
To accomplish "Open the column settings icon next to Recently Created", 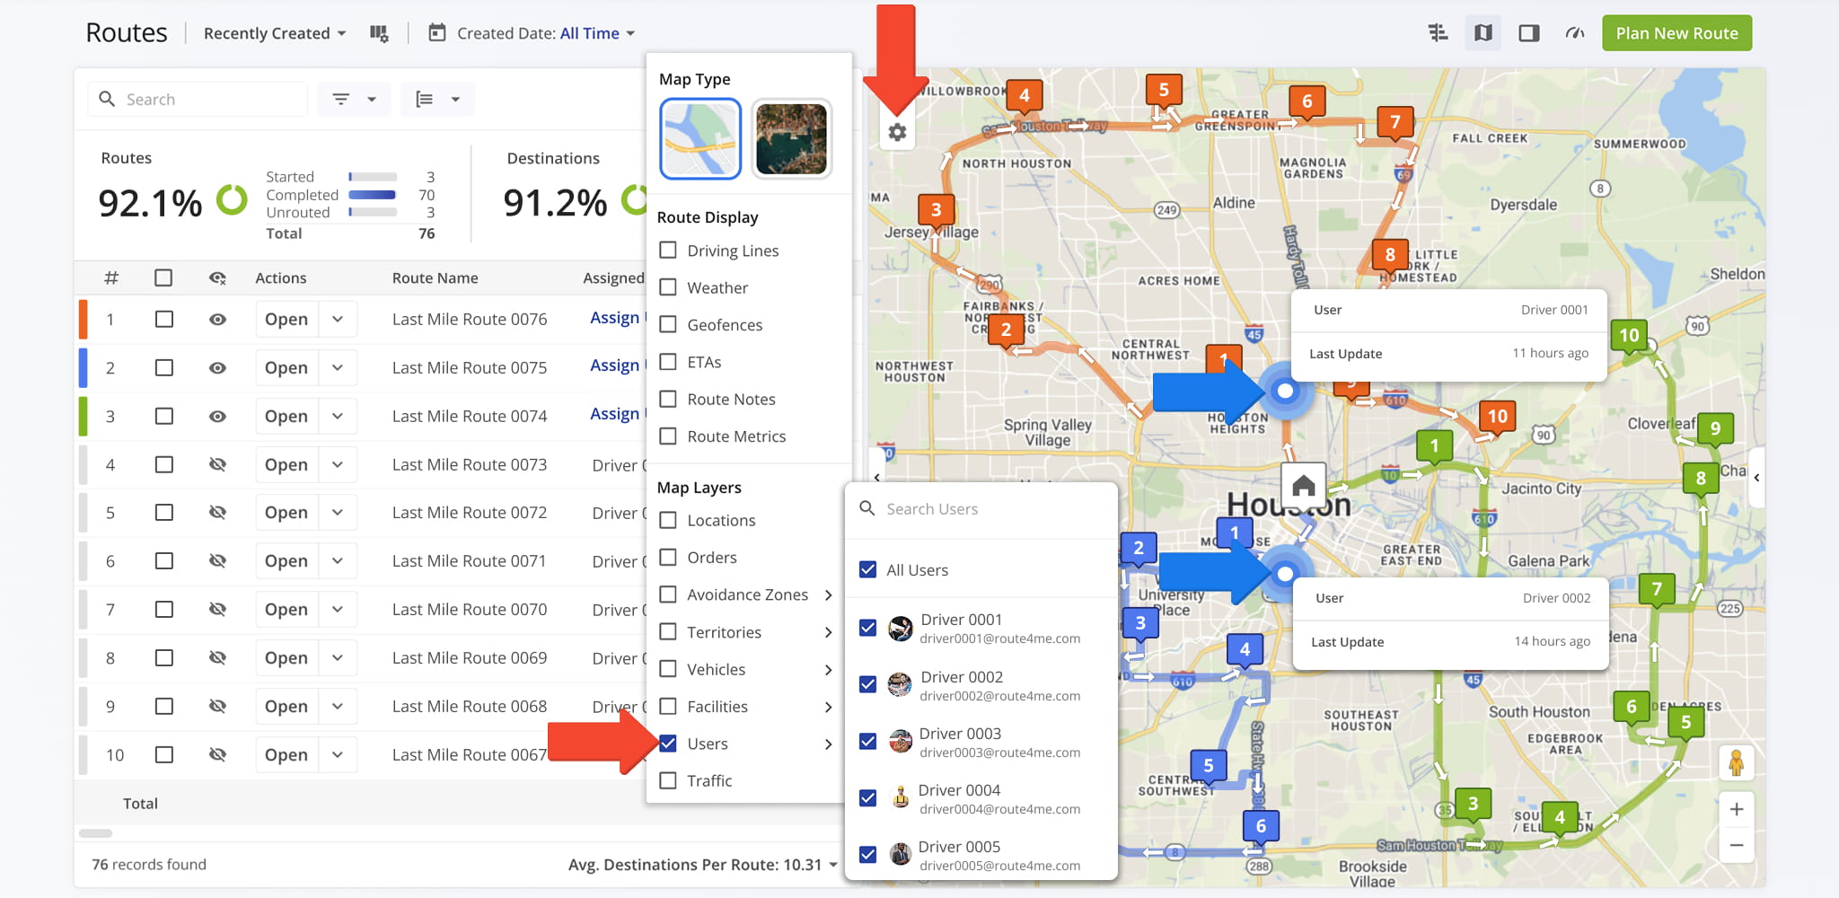I will coord(379,33).
